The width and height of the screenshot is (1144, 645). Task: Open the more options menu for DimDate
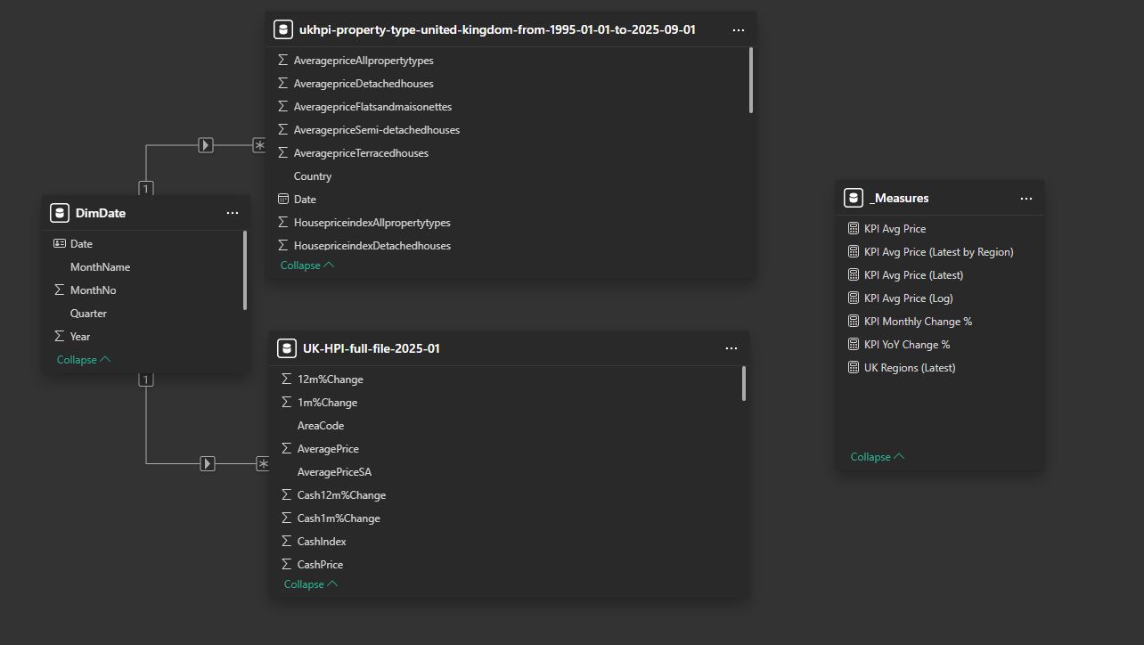(233, 212)
